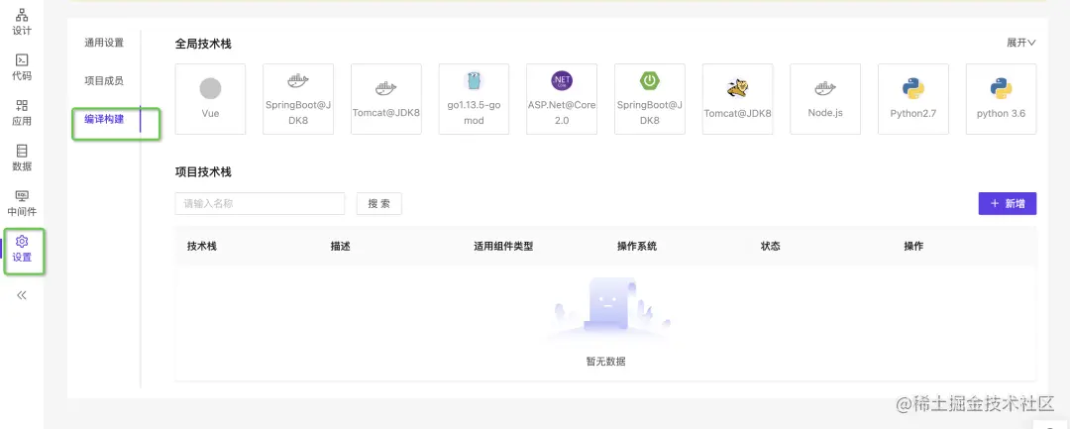The height and width of the screenshot is (429, 1070).
Task: Select the ASP.Net@Core2.0 card
Action: (562, 99)
